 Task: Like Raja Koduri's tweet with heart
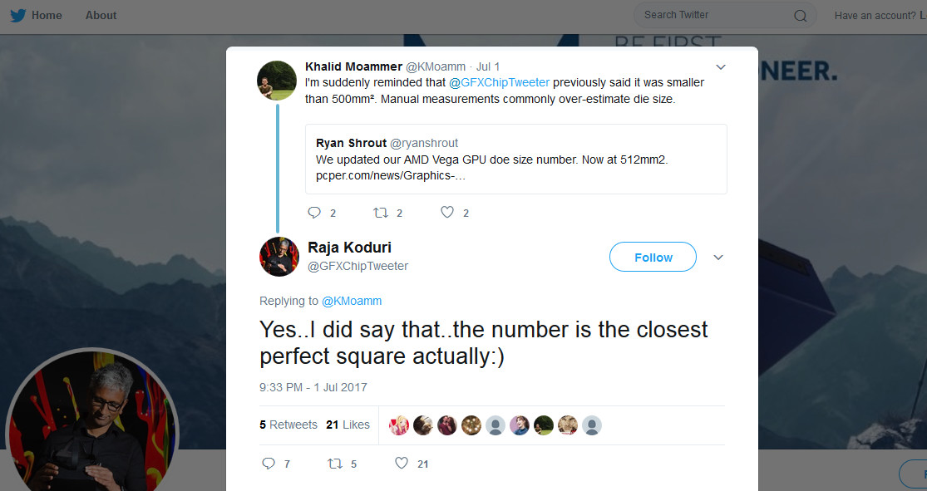[402, 464]
